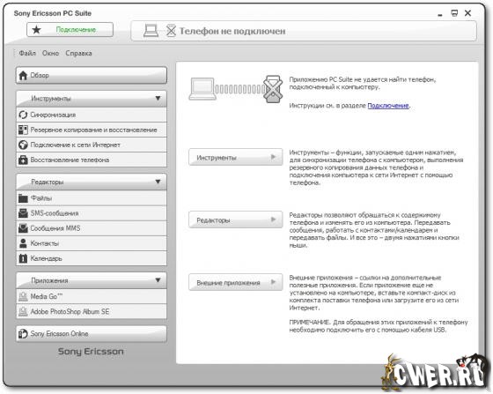The width and height of the screenshot is (493, 394).
Task: Open the Окно menu
Action: (x=51, y=53)
